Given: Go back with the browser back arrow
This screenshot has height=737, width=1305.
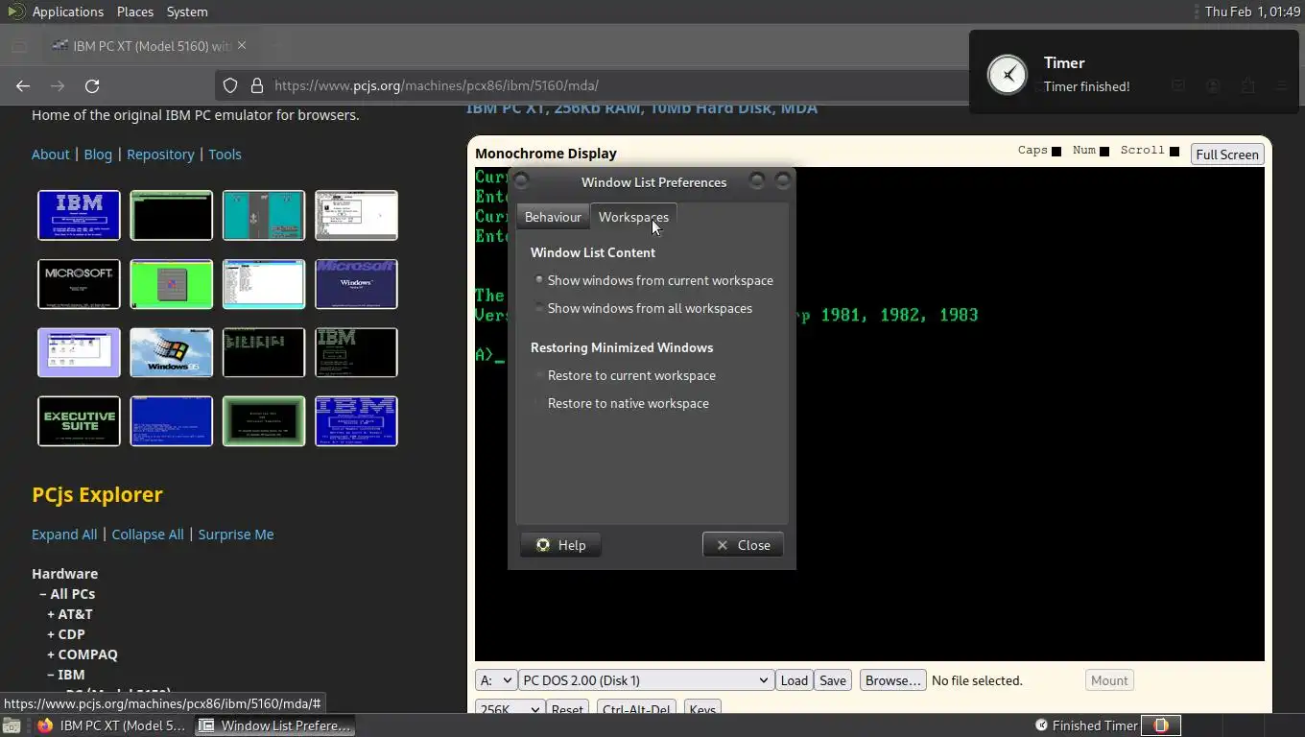Looking at the screenshot, I should coord(23,85).
